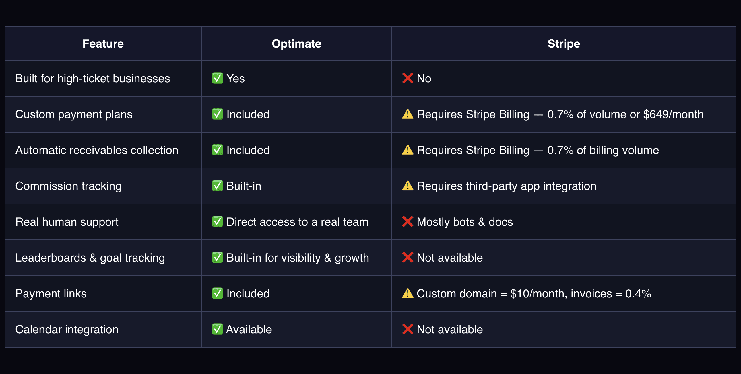The width and height of the screenshot is (741, 374).
Task: Click green checkmark beside Built-in commission tracking
Action: pos(217,186)
